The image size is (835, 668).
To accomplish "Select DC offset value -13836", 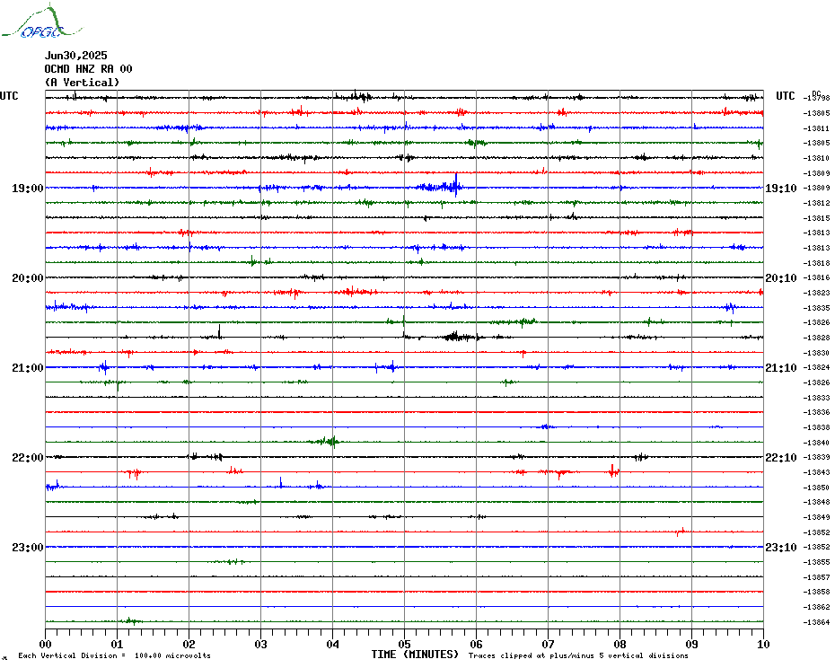I will point(817,412).
